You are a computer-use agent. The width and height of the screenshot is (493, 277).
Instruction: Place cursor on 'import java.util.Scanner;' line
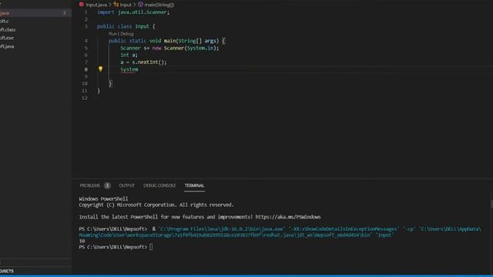(133, 12)
